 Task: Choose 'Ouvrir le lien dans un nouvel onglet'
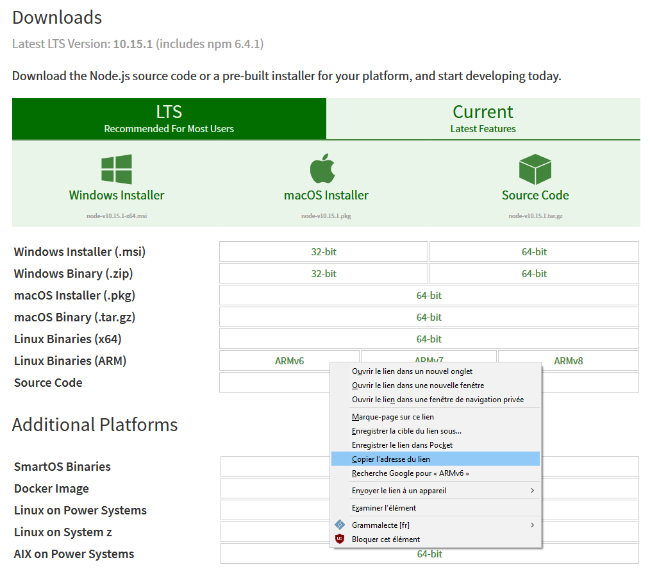(435, 371)
